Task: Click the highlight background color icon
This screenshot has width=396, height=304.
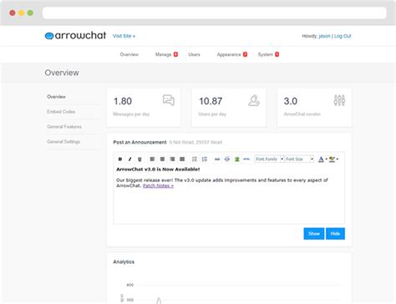Action: click(332, 159)
